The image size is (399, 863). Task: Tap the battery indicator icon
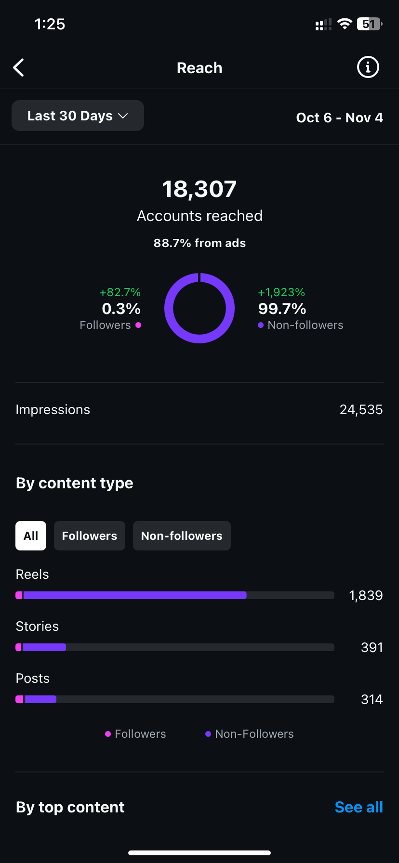pyautogui.click(x=369, y=24)
